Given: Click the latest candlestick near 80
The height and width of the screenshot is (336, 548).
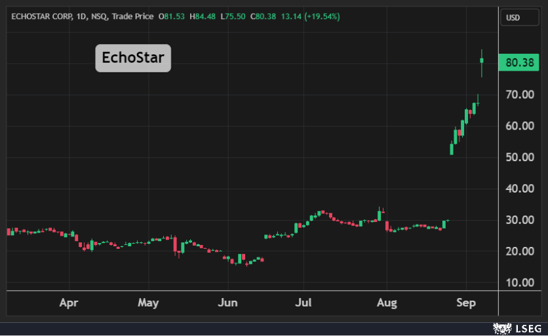Looking at the screenshot, I should 482,60.
